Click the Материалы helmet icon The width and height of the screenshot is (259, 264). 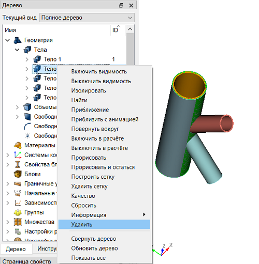click(18, 145)
